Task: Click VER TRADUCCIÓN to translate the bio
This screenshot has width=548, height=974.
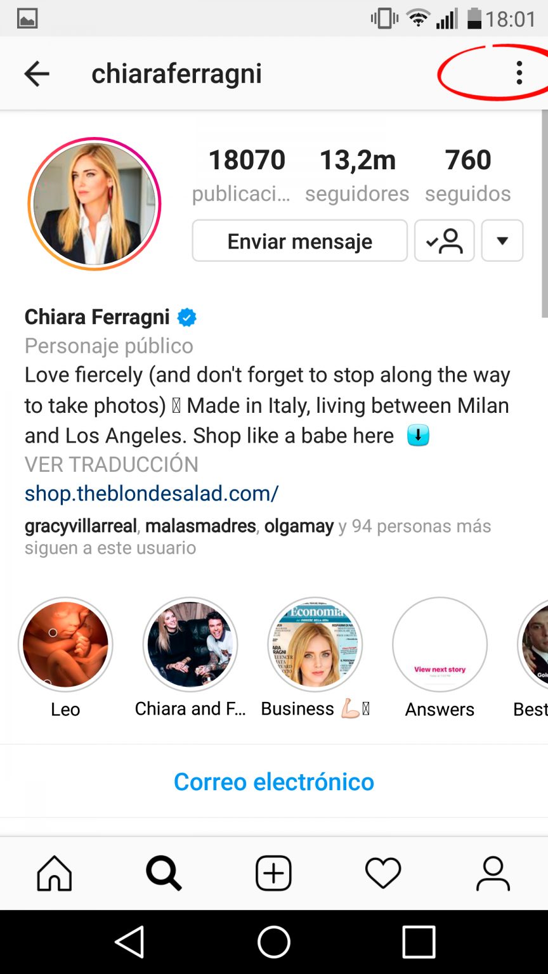Action: [112, 464]
